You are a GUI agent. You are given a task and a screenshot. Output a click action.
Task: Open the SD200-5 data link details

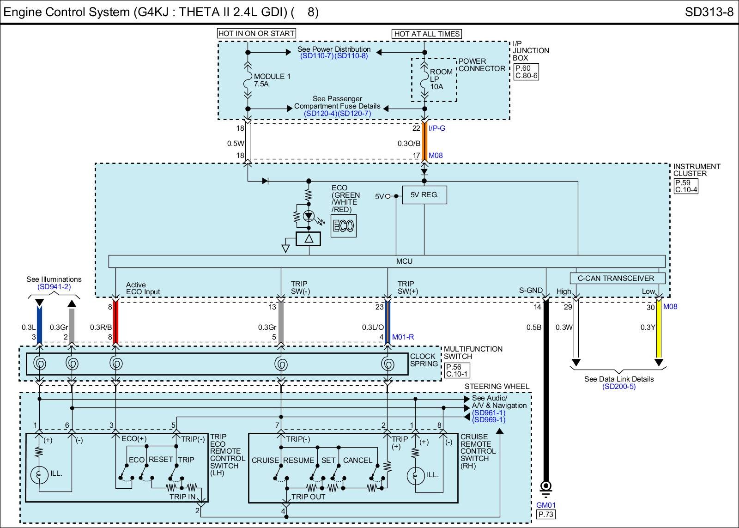618,387
